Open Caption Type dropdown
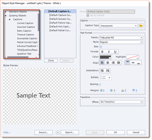Image resolution: width=152 pixels, height=140 pixels. pos(118,26)
